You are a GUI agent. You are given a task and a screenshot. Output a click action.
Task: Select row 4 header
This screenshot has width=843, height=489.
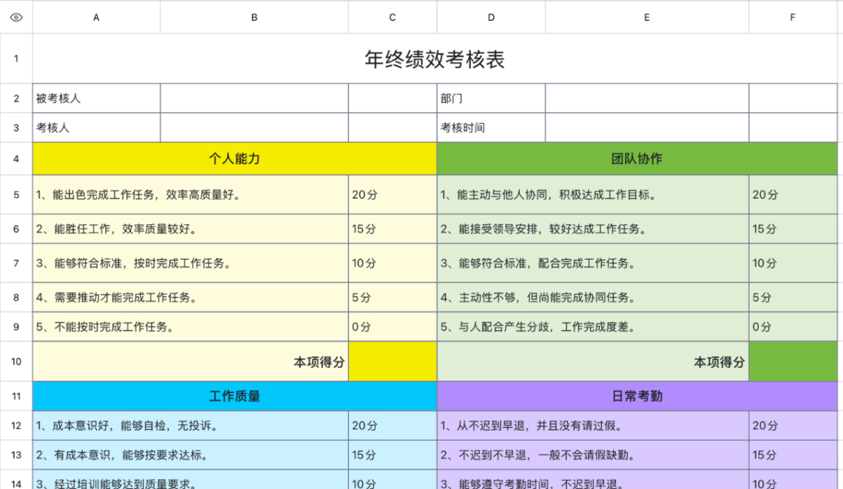pyautogui.click(x=16, y=159)
